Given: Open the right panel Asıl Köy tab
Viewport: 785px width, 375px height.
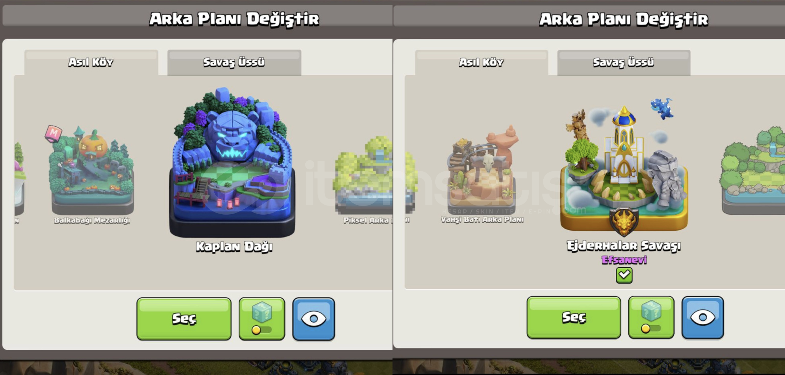Looking at the screenshot, I should pos(481,62).
